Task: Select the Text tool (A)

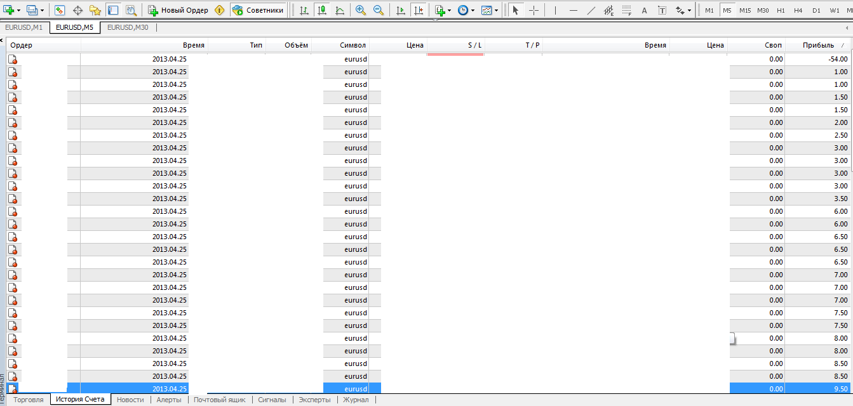Action: click(x=644, y=10)
